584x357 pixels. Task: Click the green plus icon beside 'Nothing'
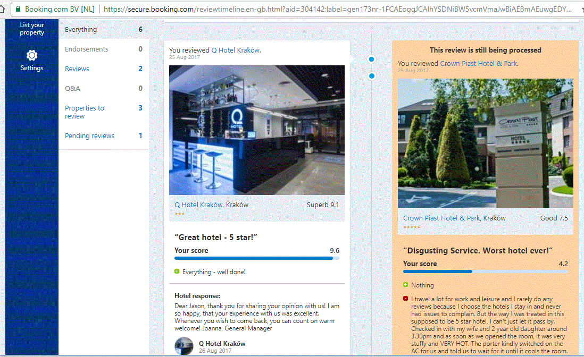point(406,285)
